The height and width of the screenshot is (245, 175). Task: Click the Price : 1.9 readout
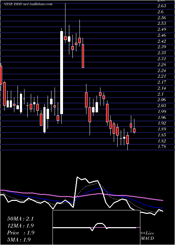pyautogui.click(x=21, y=233)
